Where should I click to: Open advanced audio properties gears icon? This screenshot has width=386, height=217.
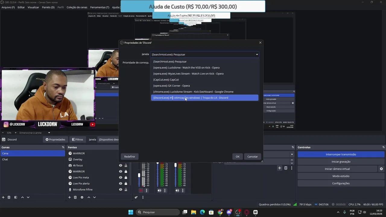click(136, 197)
